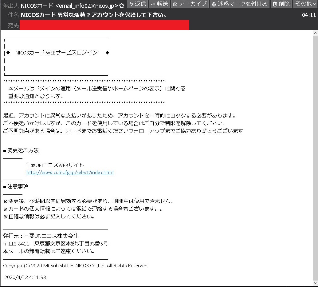The width and height of the screenshot is (318, 287).
Task: Click the scrollbar up arrow
Action: click(x=315, y=33)
